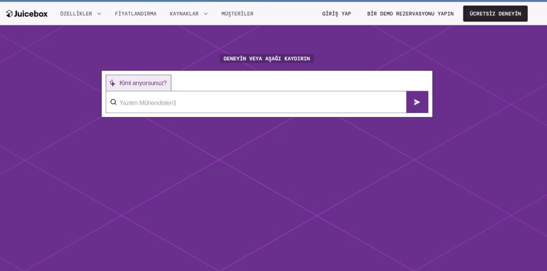Focus the Yazılım Mühendisleri search field

(256, 102)
